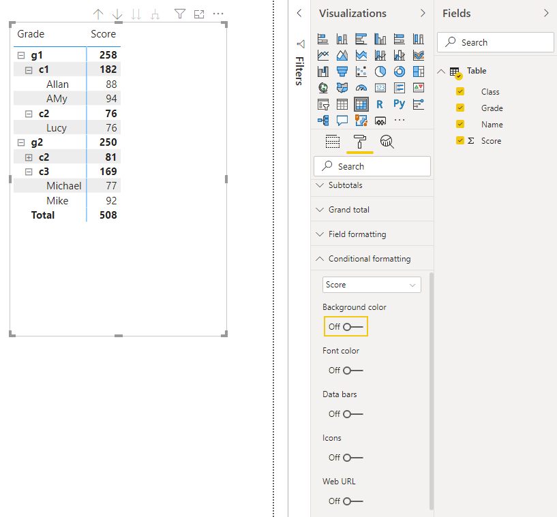Image resolution: width=557 pixels, height=517 pixels.
Task: Switch to the Fields well tab
Action: click(x=333, y=142)
